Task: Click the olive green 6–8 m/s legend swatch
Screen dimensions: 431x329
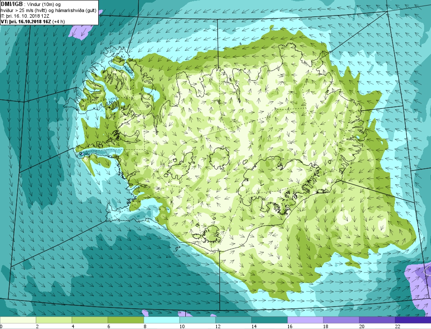Action: click(x=126, y=320)
